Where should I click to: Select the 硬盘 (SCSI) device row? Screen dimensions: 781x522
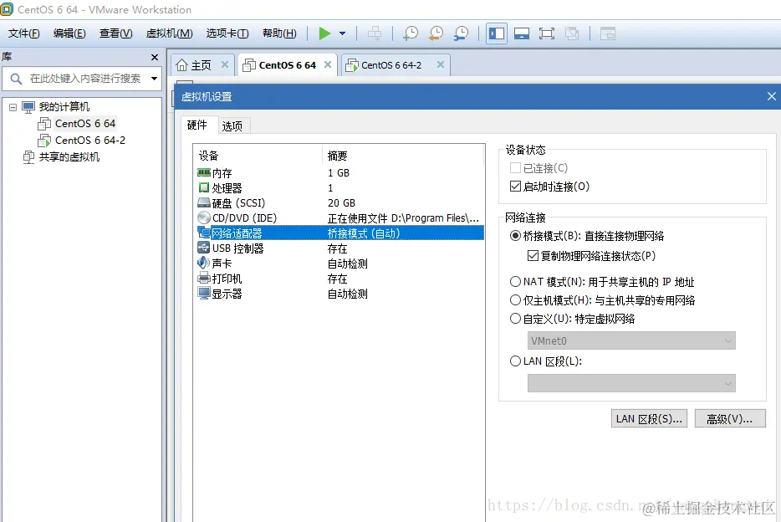[340, 202]
